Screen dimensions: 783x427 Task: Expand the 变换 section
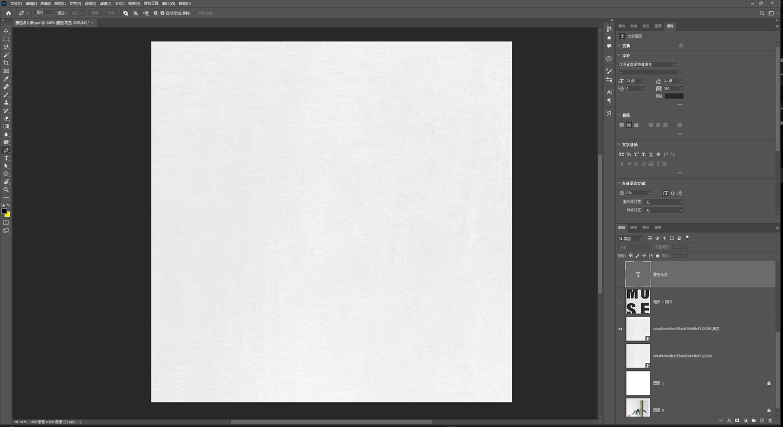point(619,46)
